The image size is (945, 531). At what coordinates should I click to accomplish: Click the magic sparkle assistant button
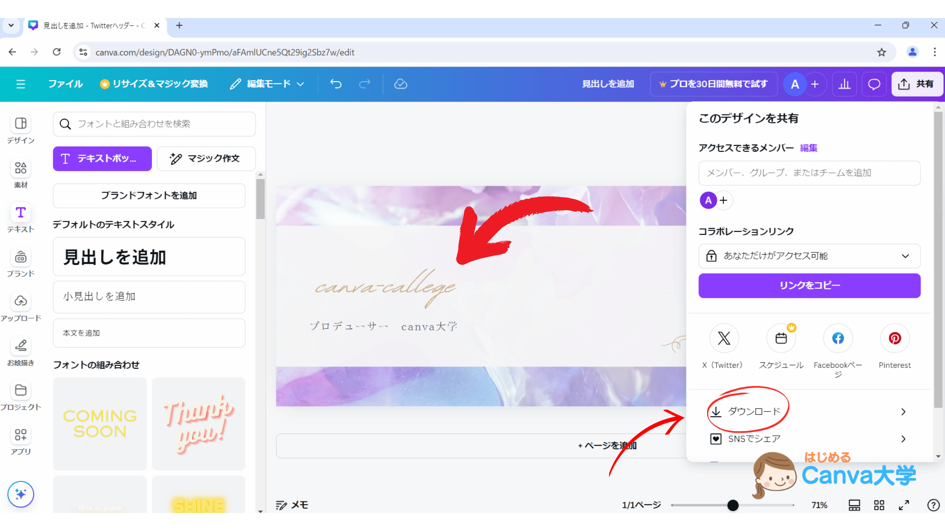point(20,494)
